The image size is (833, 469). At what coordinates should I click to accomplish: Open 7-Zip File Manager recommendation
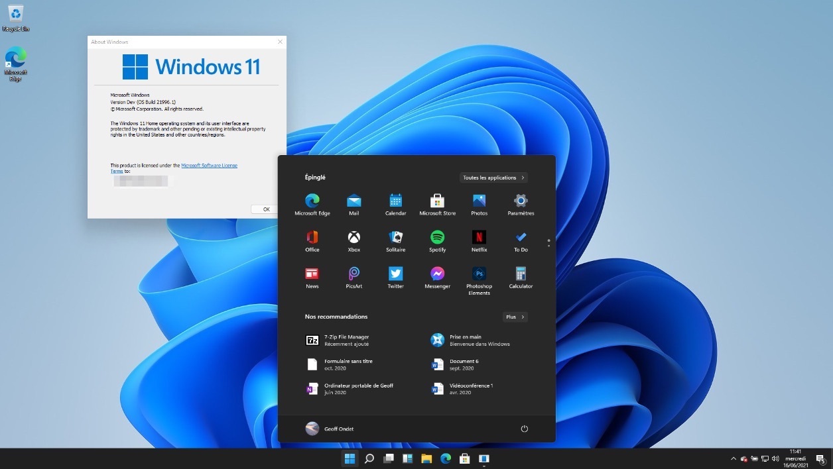[345, 340]
